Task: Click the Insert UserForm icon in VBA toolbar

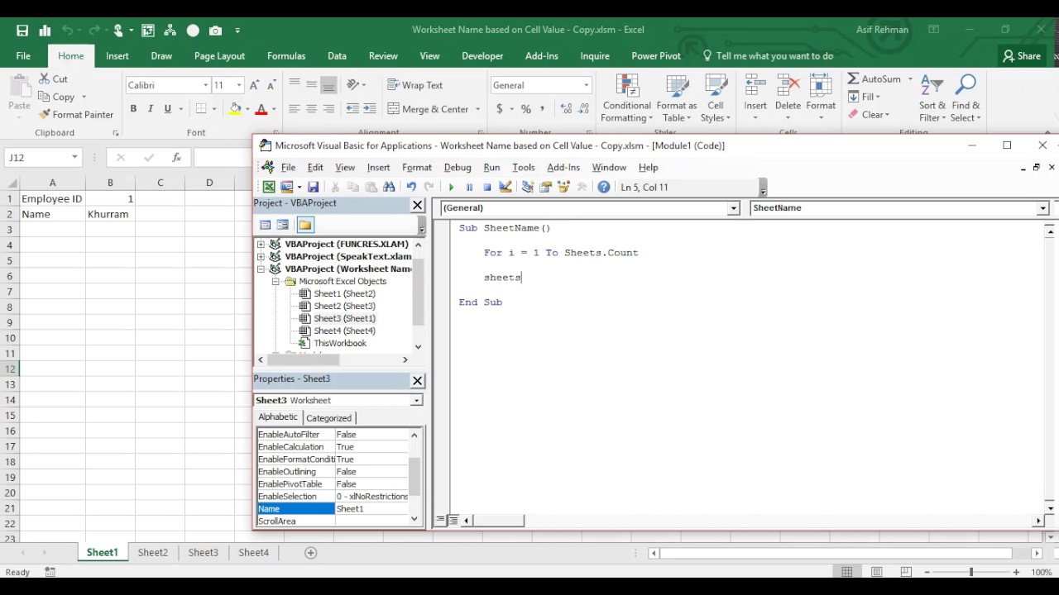Action: coord(286,188)
